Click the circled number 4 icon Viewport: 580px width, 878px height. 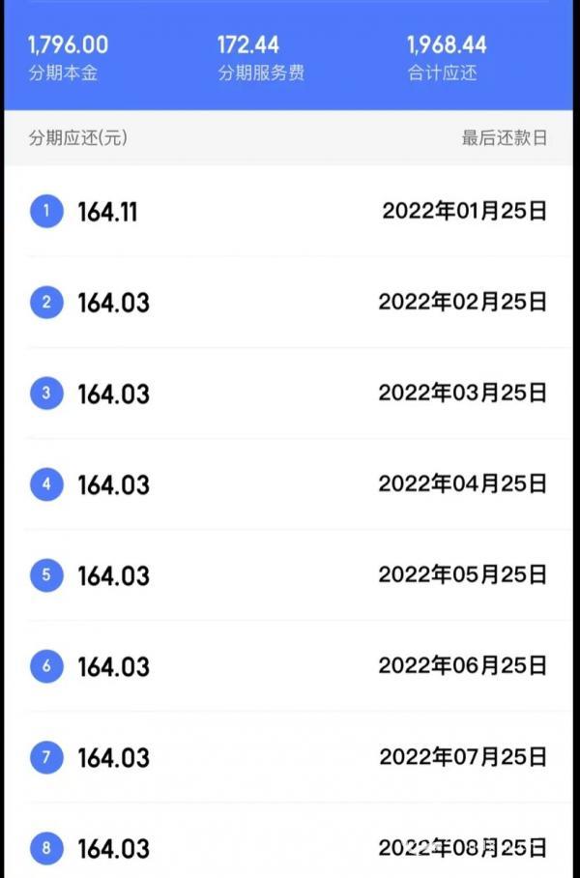46,484
